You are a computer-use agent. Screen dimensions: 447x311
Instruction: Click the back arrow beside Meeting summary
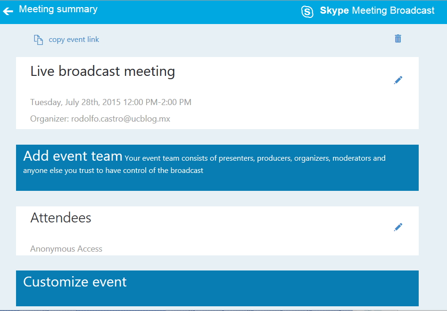coord(8,11)
